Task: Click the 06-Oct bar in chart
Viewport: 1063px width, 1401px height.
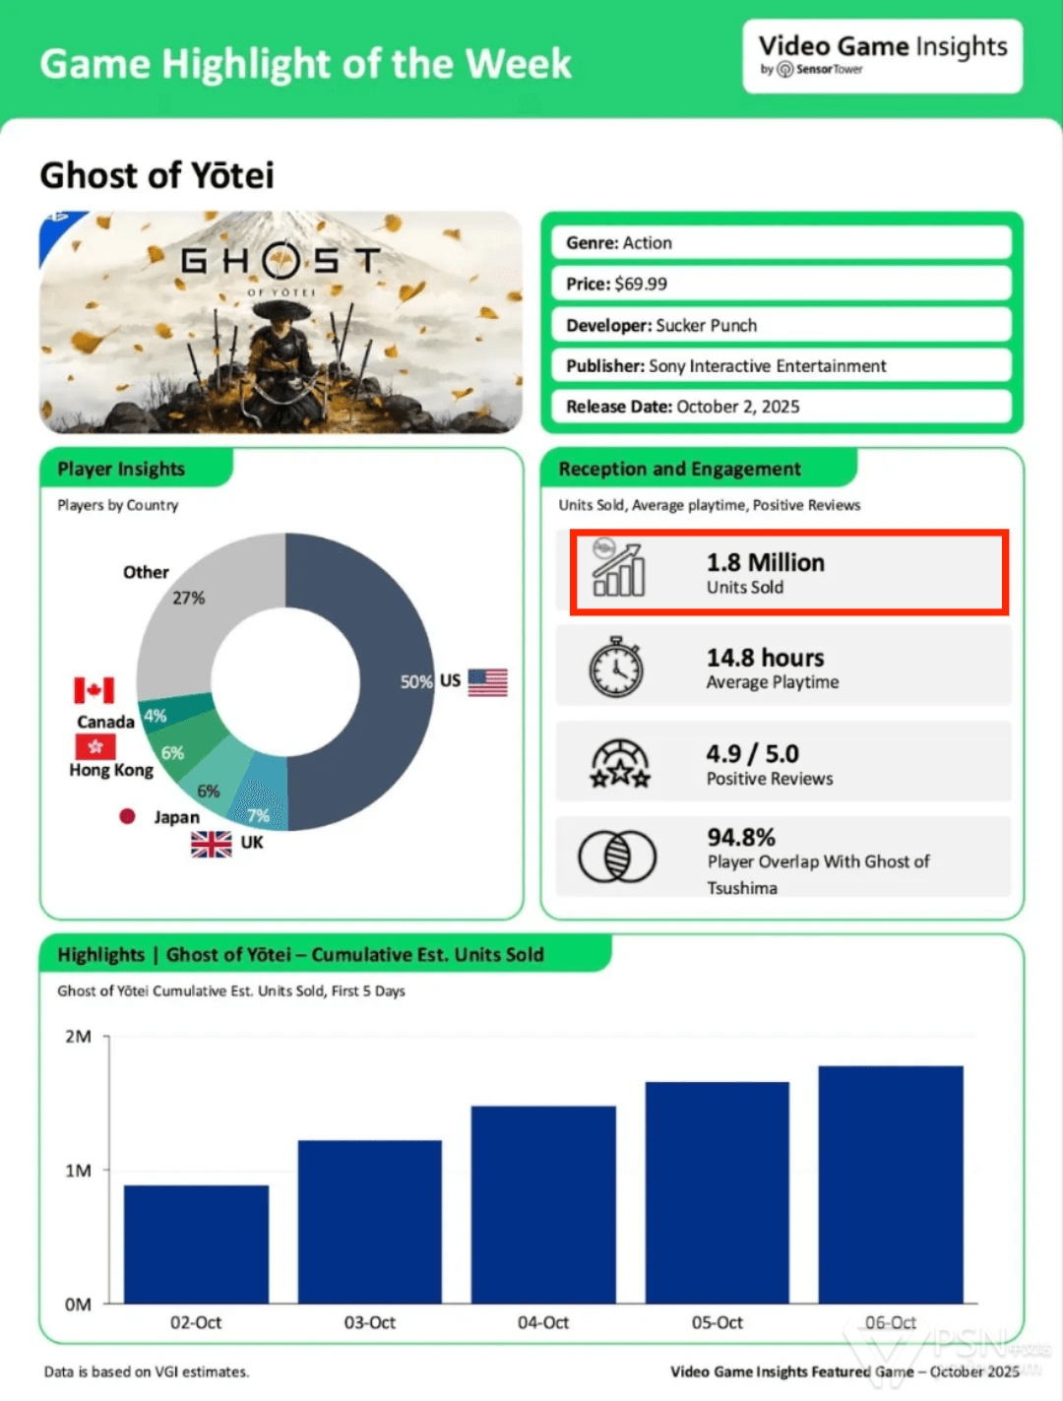Action: pos(890,1183)
